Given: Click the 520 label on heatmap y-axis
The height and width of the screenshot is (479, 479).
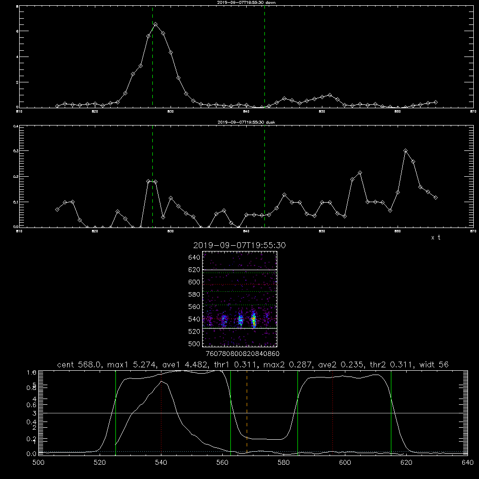Looking at the screenshot, I should pyautogui.click(x=194, y=331).
